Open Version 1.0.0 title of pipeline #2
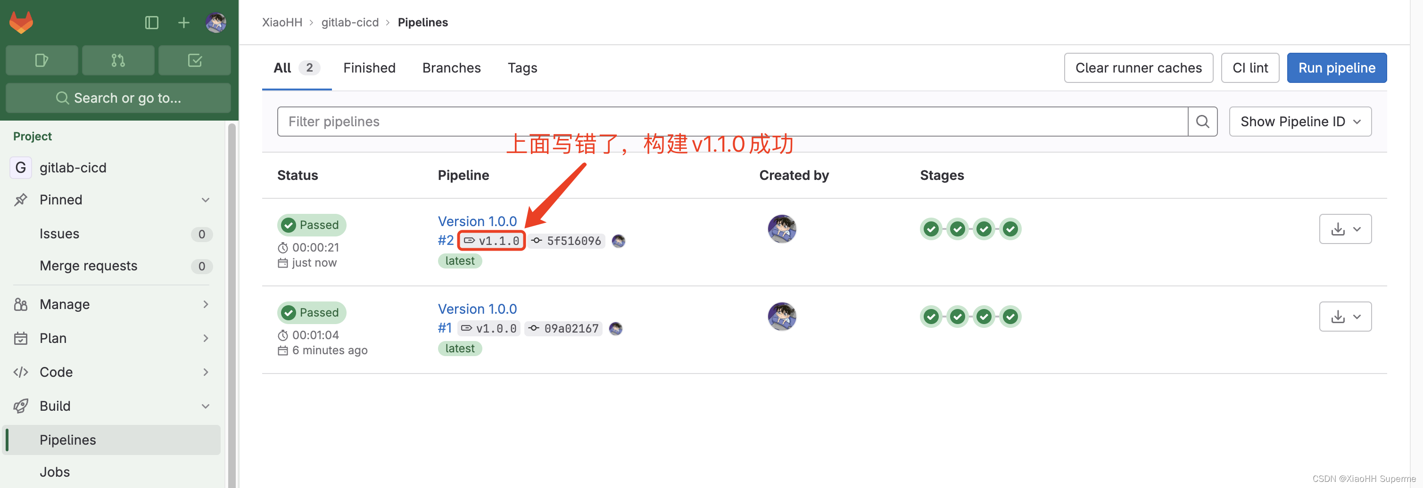The height and width of the screenshot is (488, 1423). pyautogui.click(x=477, y=221)
